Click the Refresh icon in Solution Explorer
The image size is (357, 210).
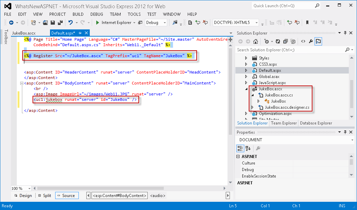pos(278,41)
